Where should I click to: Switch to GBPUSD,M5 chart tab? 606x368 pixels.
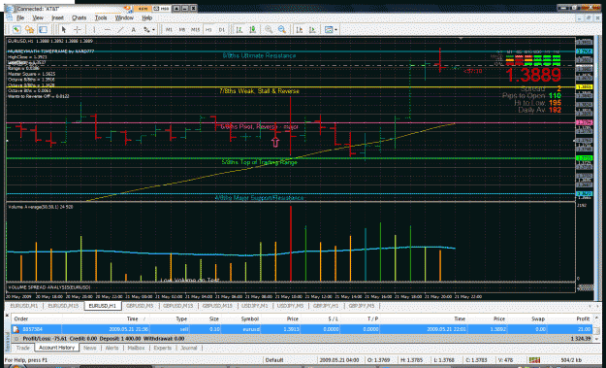click(140, 306)
